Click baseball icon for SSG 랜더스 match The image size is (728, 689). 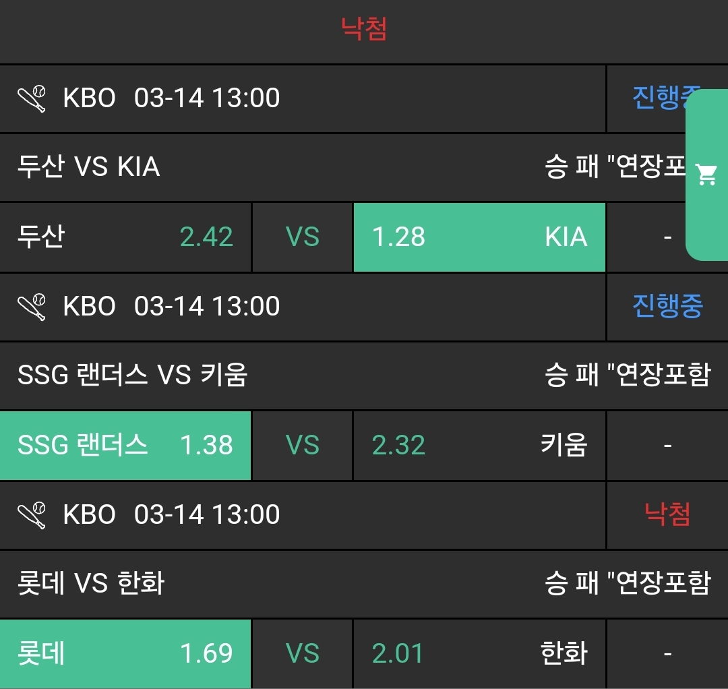32,307
